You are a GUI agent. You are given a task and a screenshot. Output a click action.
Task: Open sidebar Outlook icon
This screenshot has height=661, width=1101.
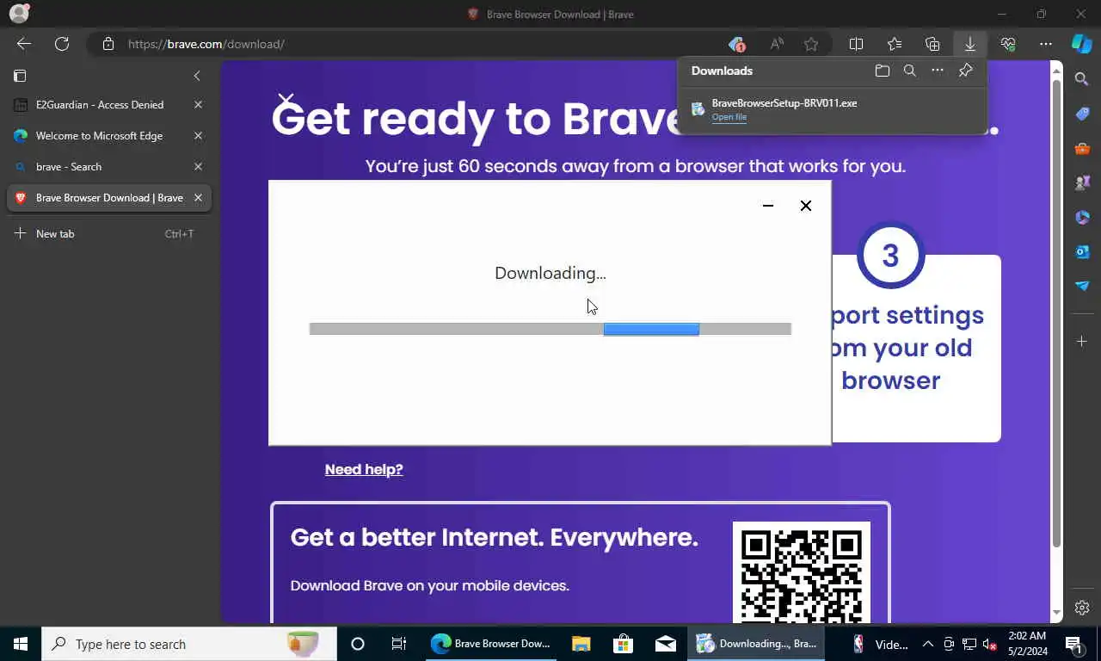pyautogui.click(x=1082, y=251)
